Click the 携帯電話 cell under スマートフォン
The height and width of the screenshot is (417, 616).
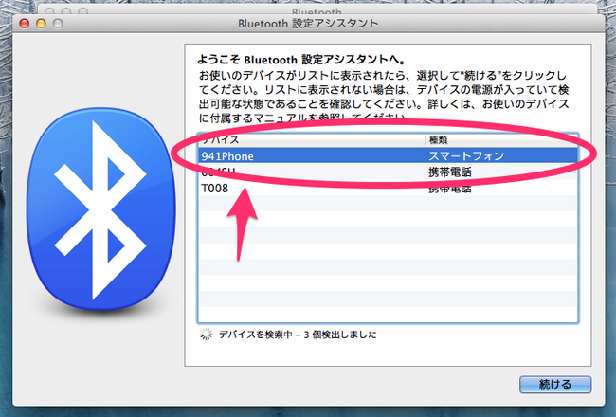coord(450,172)
